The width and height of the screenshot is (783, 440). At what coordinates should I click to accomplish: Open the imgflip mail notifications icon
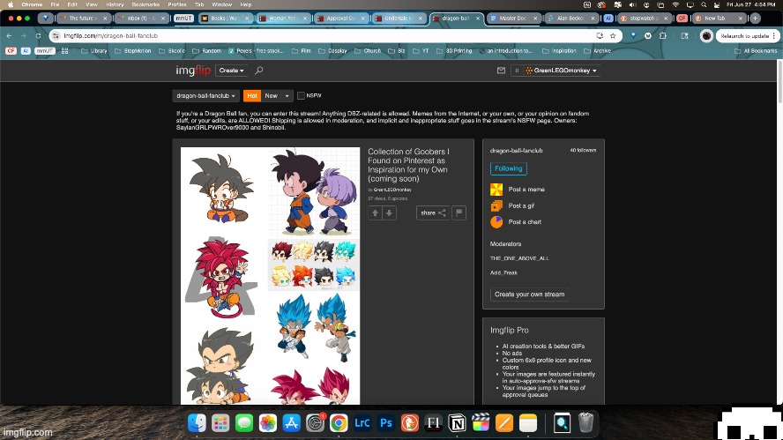[x=501, y=71]
